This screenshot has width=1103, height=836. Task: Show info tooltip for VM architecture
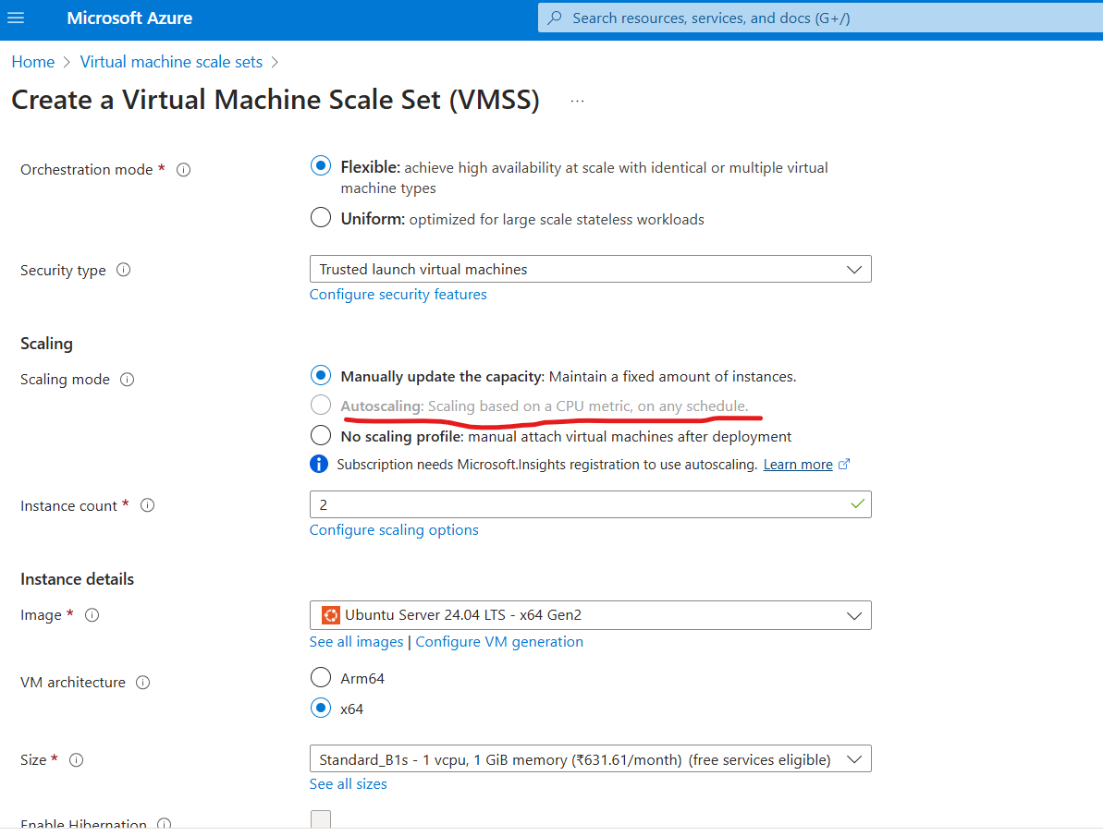pos(142,683)
